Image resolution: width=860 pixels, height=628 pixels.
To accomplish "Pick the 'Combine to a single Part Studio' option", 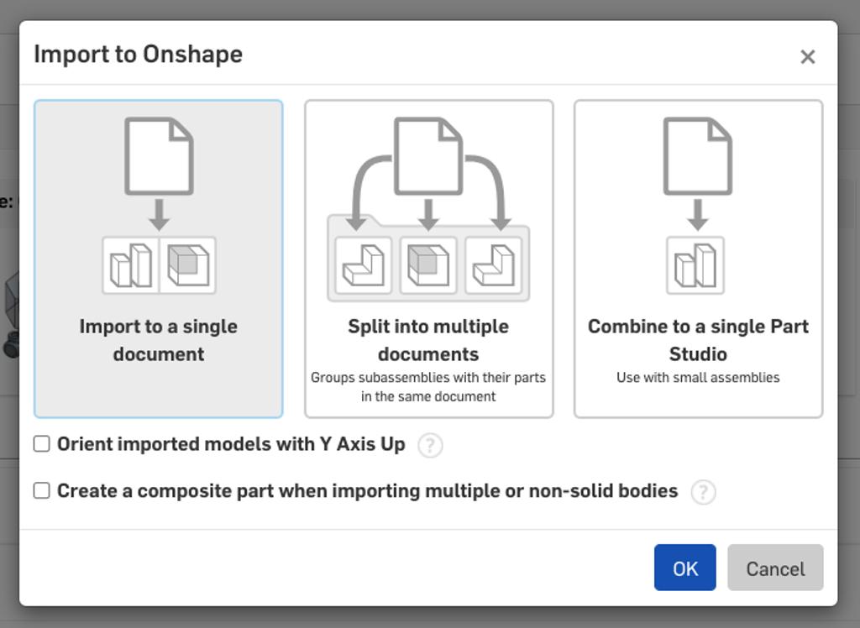I will pos(698,256).
